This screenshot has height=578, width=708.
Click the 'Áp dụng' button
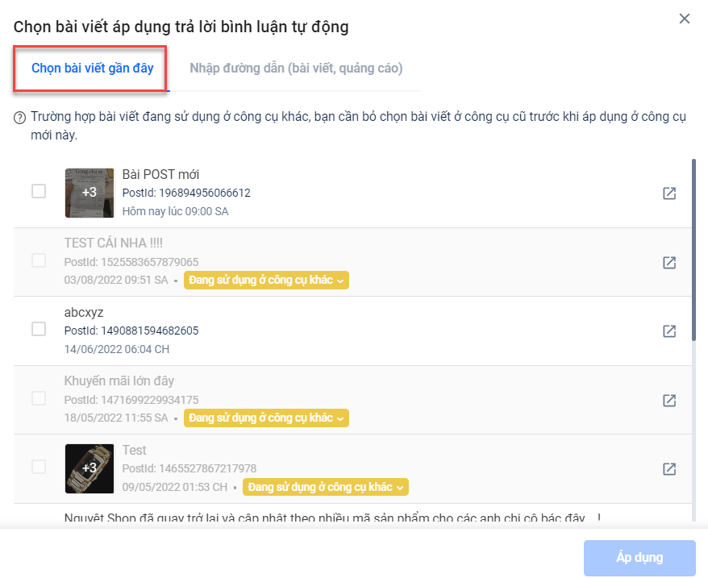[x=639, y=558]
